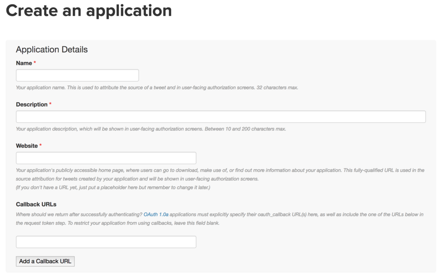Click the placeholder URL reminder note
446x280 pixels.
113,187
